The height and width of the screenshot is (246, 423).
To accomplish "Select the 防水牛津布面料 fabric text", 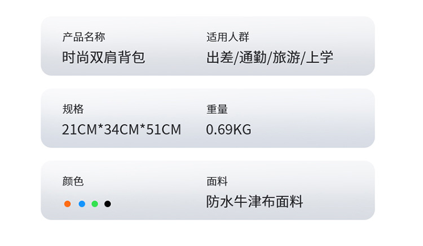I will (x=255, y=202).
